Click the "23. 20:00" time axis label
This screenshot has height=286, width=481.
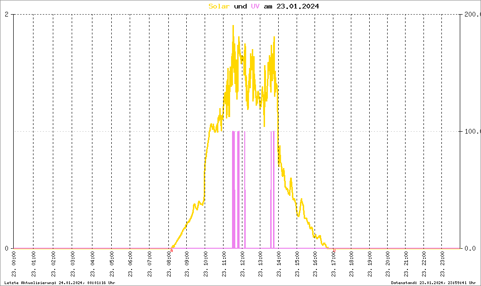click(x=388, y=264)
